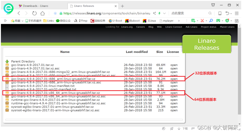Open the reading mode tablet icon
This screenshot has width=243, height=133.
220,13
